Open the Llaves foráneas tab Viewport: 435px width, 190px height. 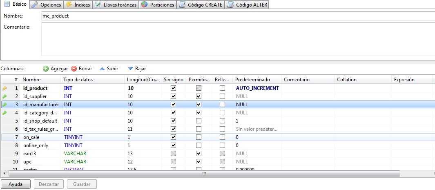[x=115, y=5]
